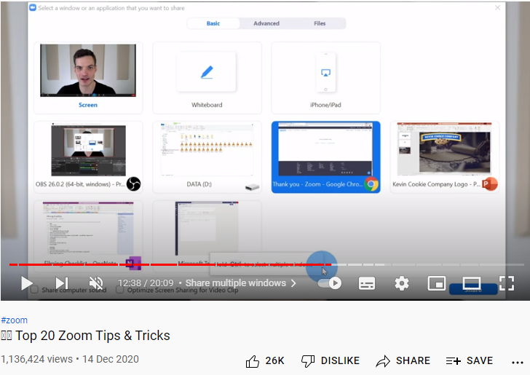Viewport: 530px width, 375px height.
Task: Click the iPhone AirPlay icon
Action: click(325, 73)
